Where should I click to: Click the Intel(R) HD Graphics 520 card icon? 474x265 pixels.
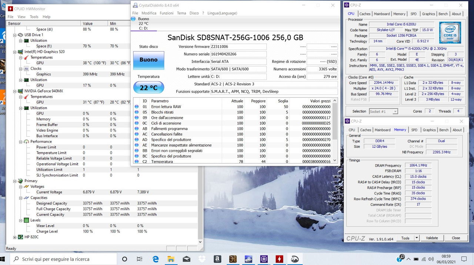[20, 52]
